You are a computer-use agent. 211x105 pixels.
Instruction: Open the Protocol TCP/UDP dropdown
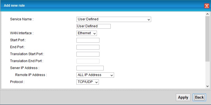point(88,82)
